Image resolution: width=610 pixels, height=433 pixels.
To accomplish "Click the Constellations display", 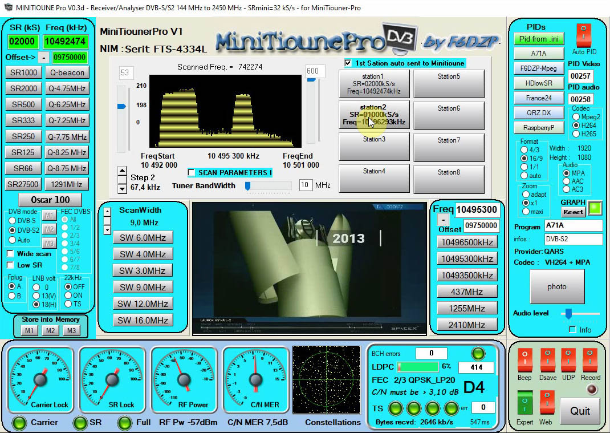I will [x=327, y=379].
